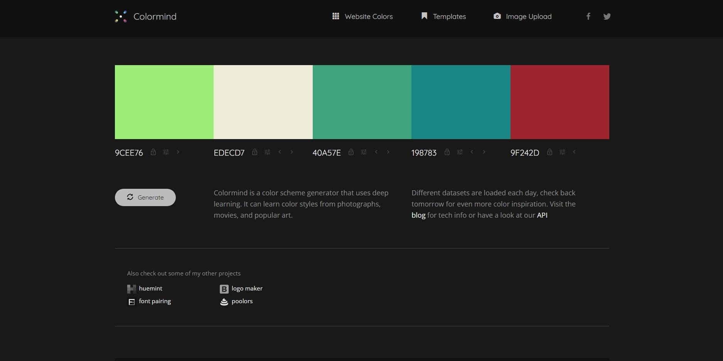Viewport: 723px width, 361px height.
Task: Lock the 9F242D red color
Action: pos(549,152)
